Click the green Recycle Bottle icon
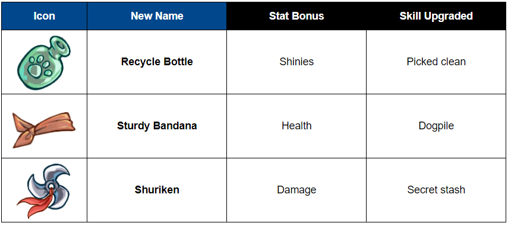The height and width of the screenshot is (226, 508). [x=44, y=62]
